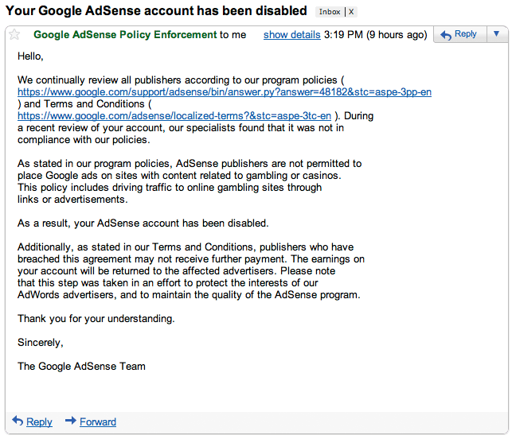Click 'Thank you for your understanding.' text

pos(96,319)
